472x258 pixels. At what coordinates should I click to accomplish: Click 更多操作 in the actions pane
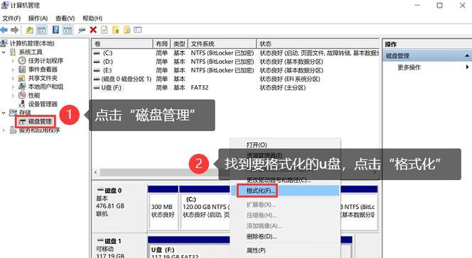coord(409,67)
